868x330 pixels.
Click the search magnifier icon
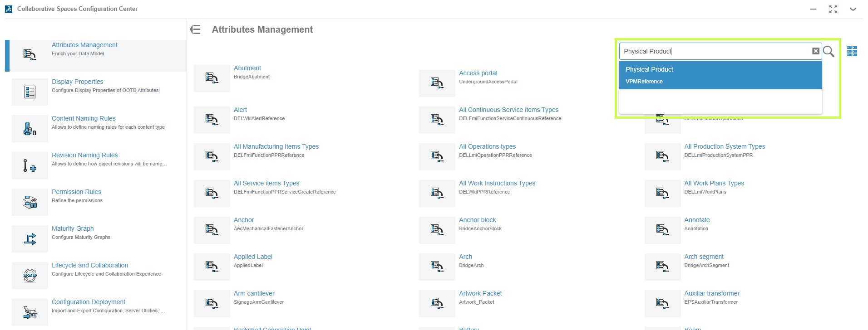[829, 51]
